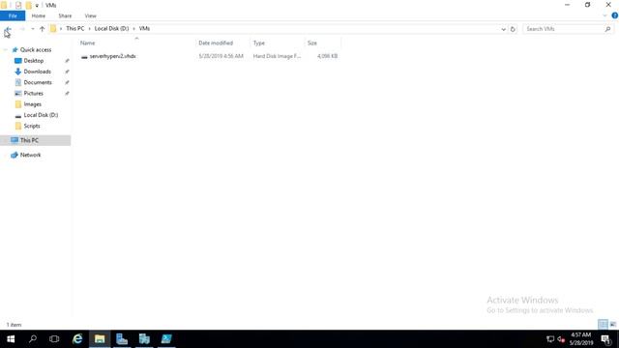Open the View ribbon tab
Viewport: 619px width, 348px height.
pyautogui.click(x=90, y=15)
